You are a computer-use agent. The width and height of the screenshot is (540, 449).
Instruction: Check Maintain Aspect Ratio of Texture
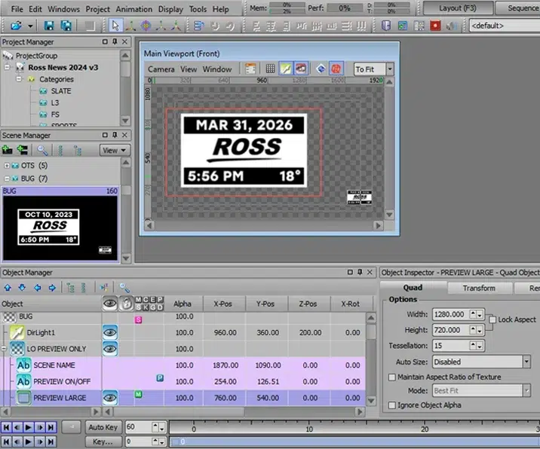[392, 377]
